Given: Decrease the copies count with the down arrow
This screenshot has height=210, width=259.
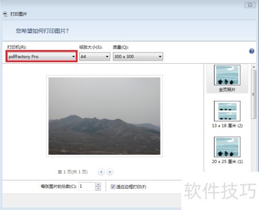Looking at the screenshot, I should (98, 188).
